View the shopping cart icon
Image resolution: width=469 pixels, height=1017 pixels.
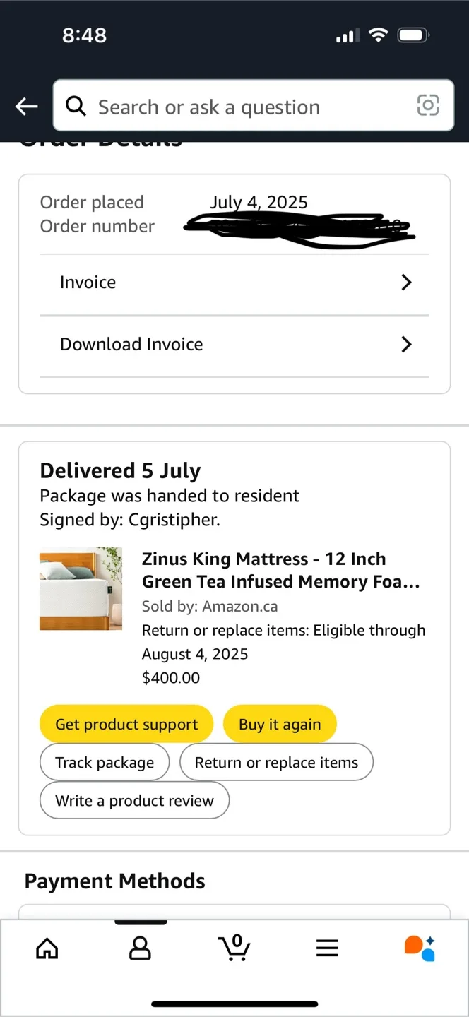pos(234,948)
